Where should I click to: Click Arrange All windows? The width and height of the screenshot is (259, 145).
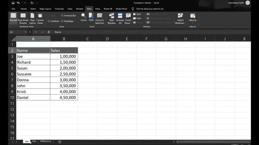120,19
